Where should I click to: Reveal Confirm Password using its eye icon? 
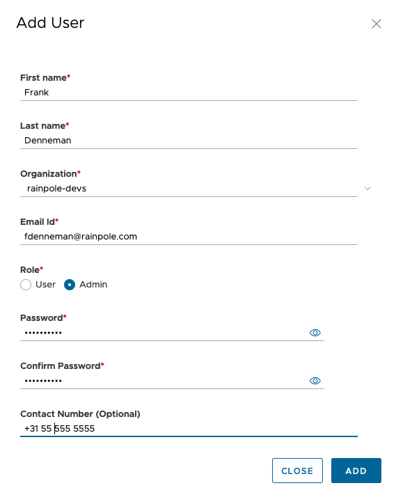[x=315, y=380]
